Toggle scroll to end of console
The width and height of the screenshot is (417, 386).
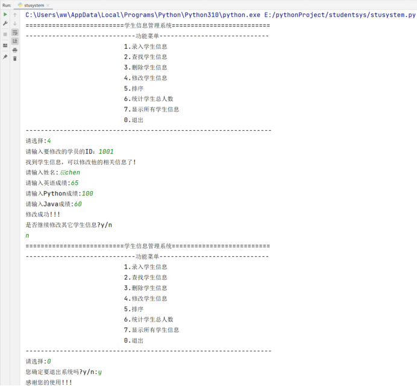(x=15, y=41)
